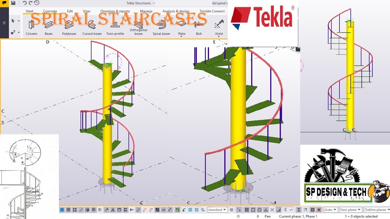Open the Undo history clock icon
The width and height of the screenshot is (390, 219).
37,3
